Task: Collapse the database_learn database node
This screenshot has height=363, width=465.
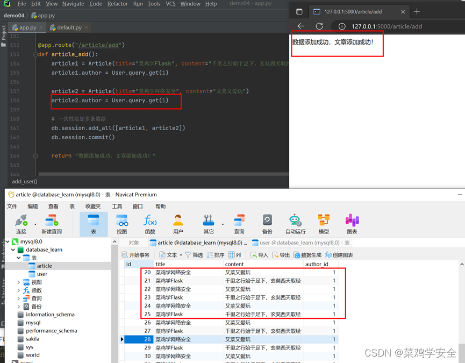Action: click(x=13, y=250)
